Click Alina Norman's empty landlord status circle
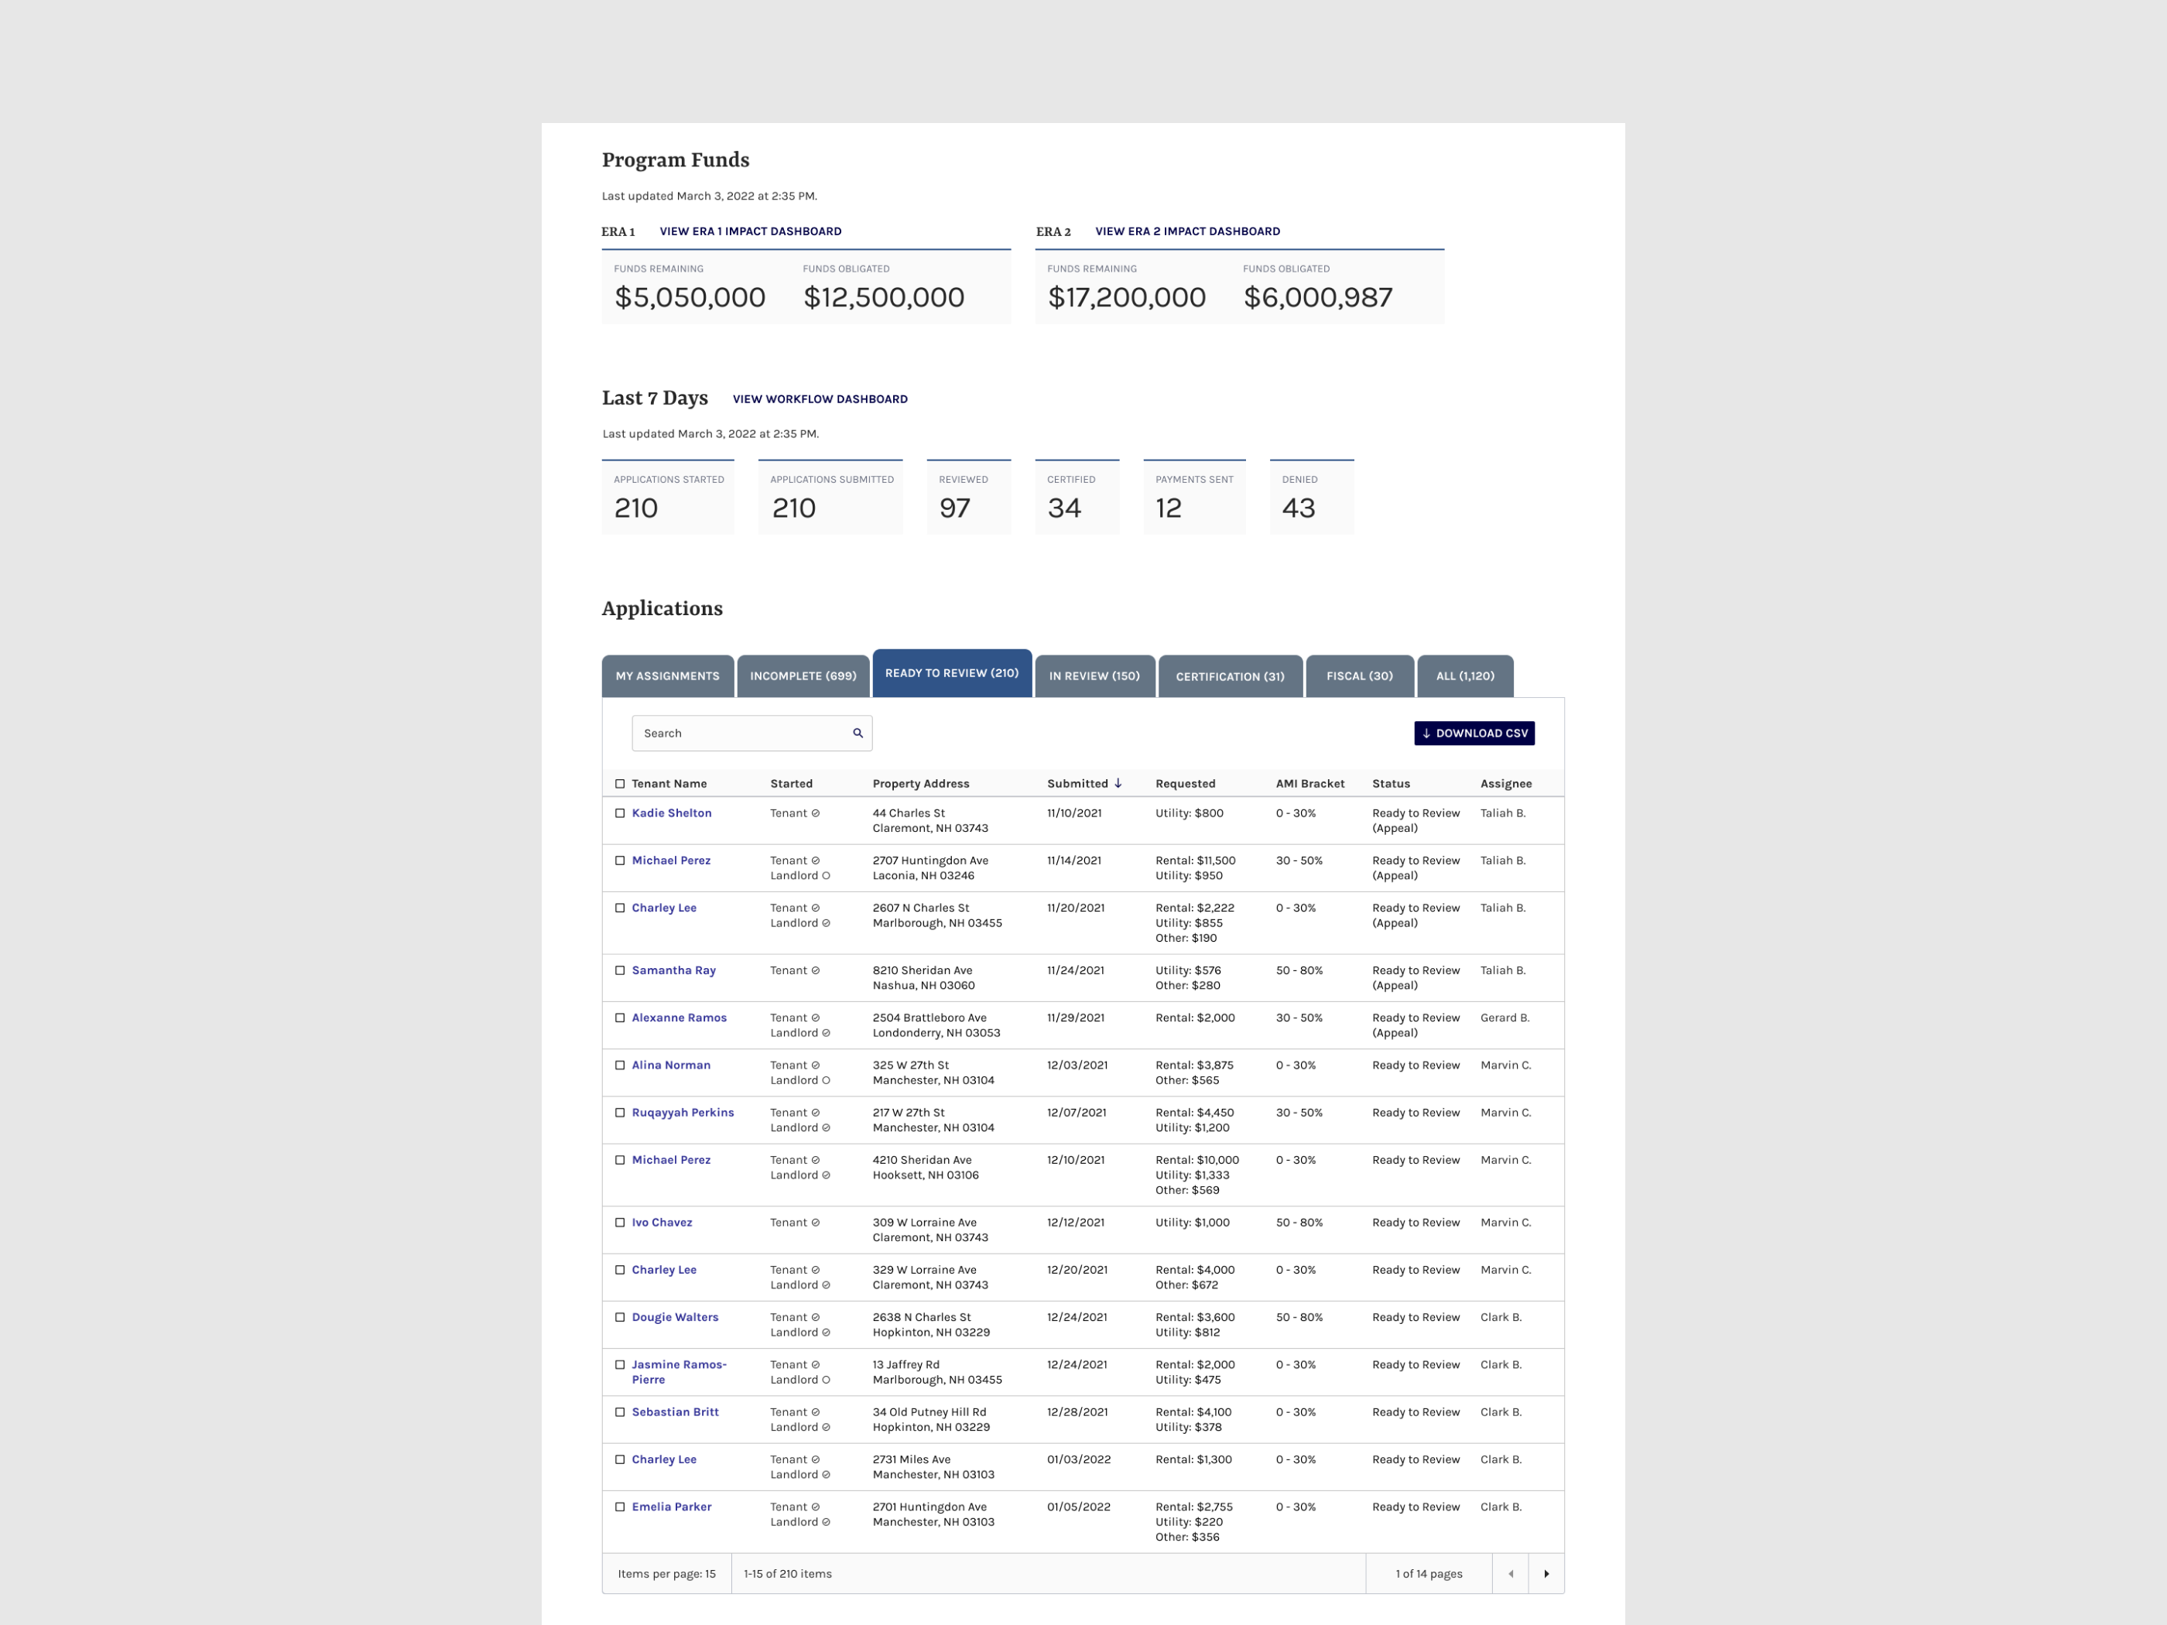 pos(826,1080)
